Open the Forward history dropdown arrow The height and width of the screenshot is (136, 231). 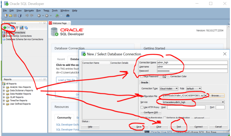(51, 16)
